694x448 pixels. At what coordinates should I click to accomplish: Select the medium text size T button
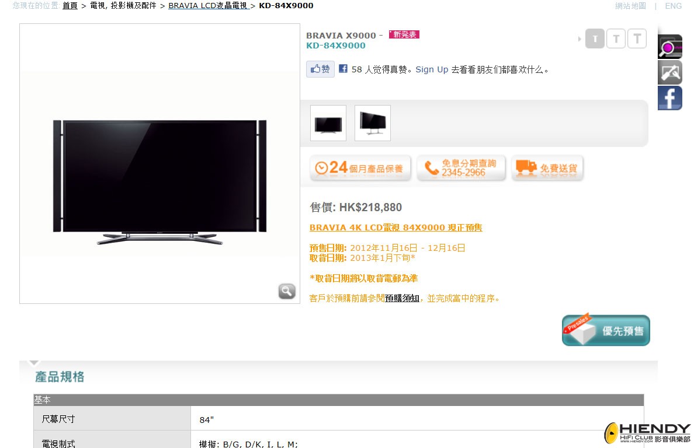coord(616,38)
